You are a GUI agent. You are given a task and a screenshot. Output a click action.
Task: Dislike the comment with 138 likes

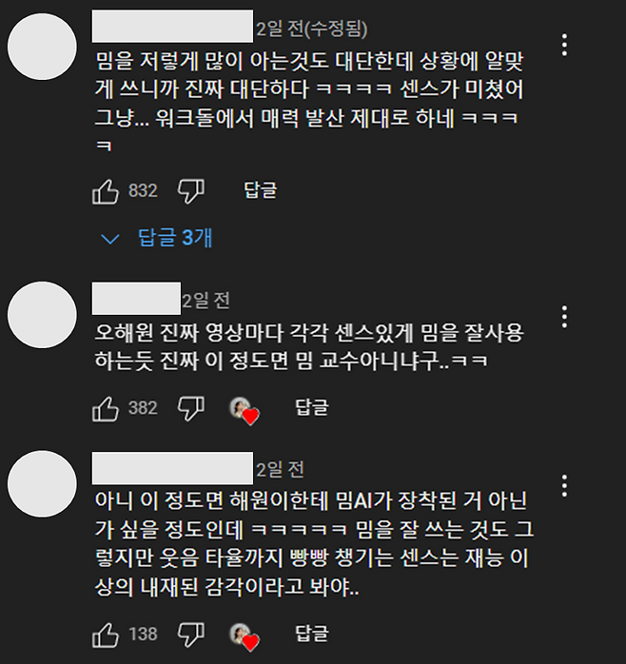point(191,635)
